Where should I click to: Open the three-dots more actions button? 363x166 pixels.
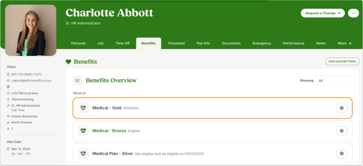pyautogui.click(x=354, y=13)
